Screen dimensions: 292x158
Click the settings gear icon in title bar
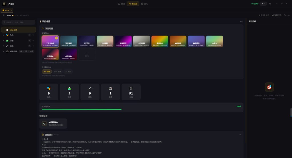270,4
